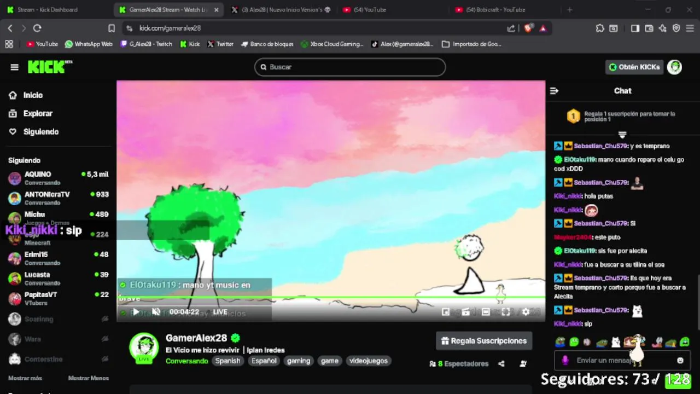Open the WhatsApp Web bookmark
The image size is (700, 394).
point(89,44)
